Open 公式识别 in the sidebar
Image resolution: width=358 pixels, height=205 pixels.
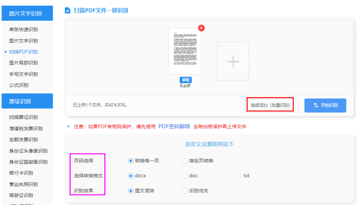click(19, 85)
